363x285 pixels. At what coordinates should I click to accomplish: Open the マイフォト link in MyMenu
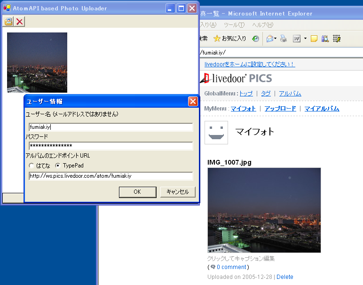click(243, 109)
